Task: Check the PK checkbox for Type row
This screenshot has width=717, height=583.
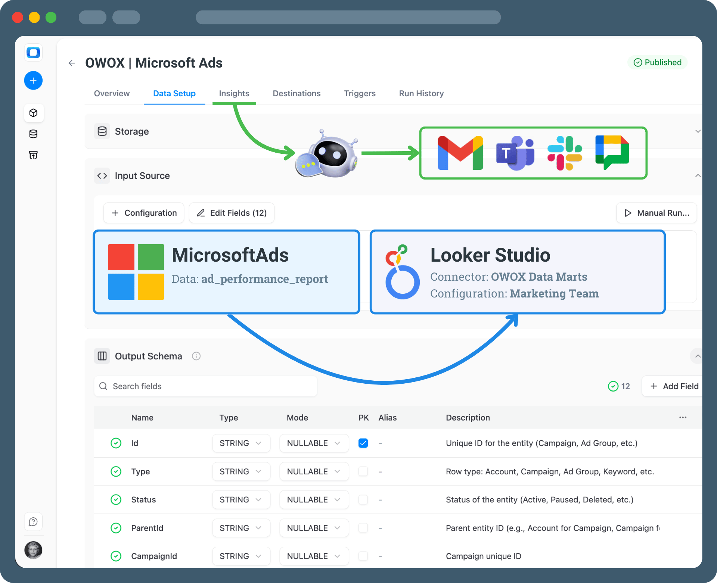Action: tap(363, 471)
